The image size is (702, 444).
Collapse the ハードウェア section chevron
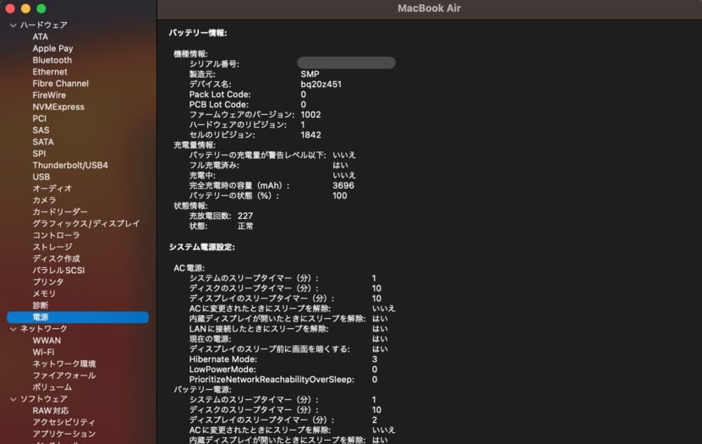(13, 25)
